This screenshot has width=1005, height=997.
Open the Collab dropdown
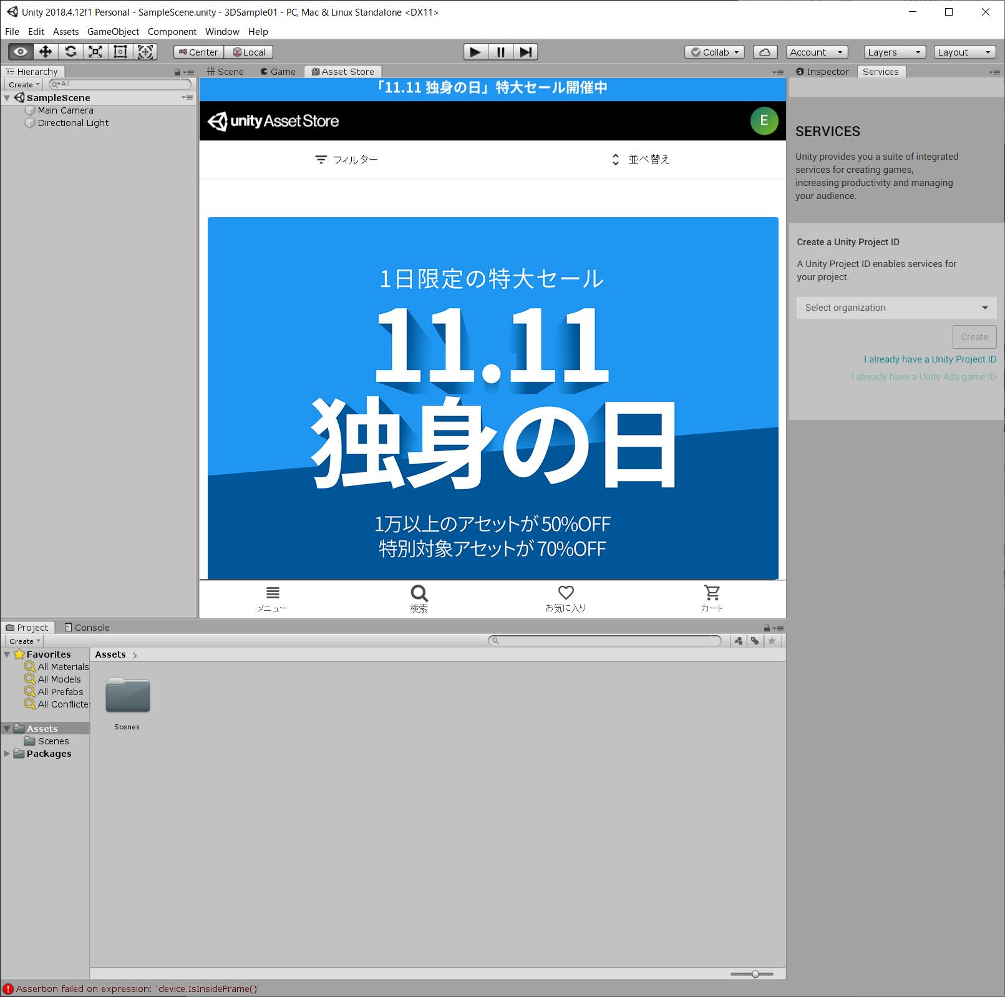point(714,52)
